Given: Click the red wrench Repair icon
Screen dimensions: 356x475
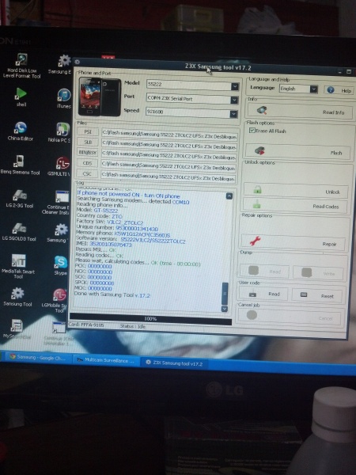Looking at the screenshot, I should point(255,241).
